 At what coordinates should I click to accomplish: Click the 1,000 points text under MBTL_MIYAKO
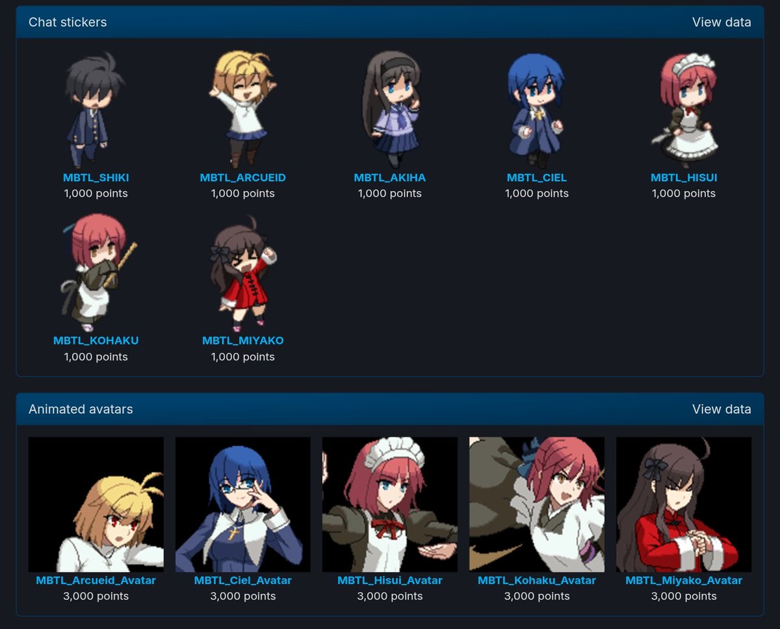(243, 357)
